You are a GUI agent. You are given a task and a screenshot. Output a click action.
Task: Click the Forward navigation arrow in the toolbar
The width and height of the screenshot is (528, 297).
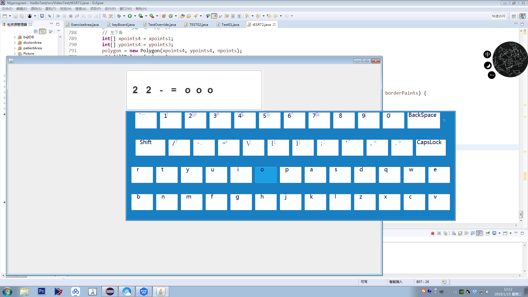tap(287, 16)
